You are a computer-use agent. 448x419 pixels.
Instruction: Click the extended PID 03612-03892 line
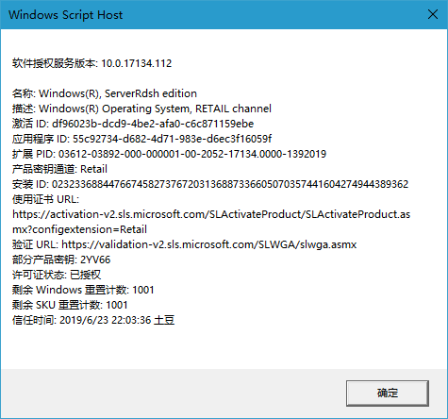(x=169, y=154)
